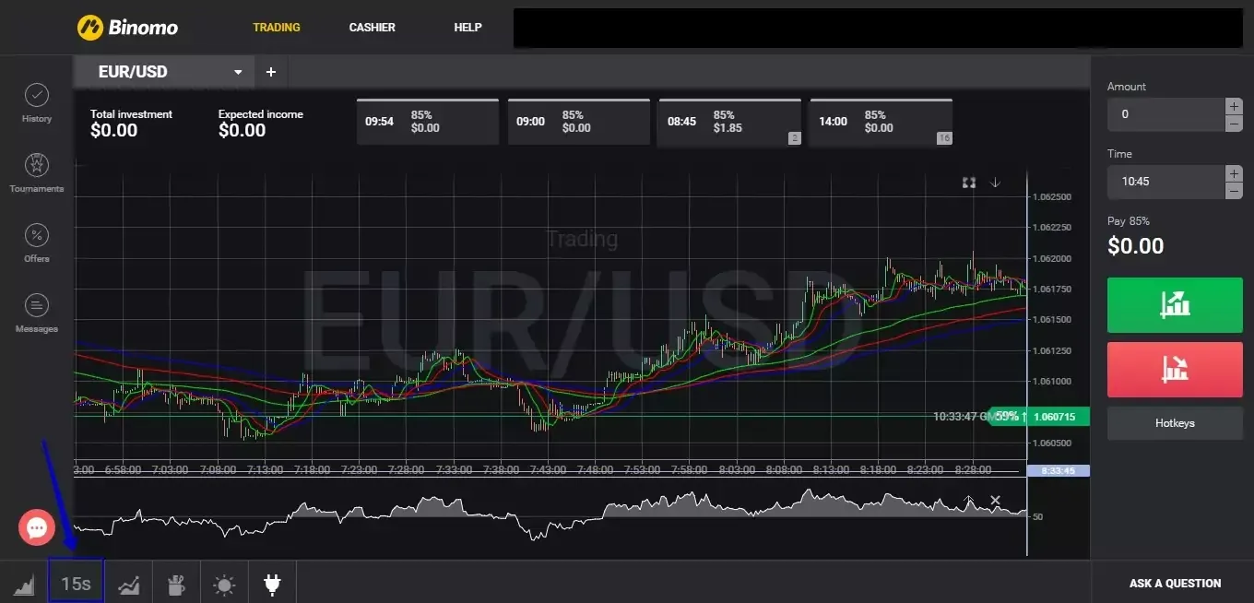Click the 8:33:45 time marker
The height and width of the screenshot is (603, 1254).
(1058, 470)
